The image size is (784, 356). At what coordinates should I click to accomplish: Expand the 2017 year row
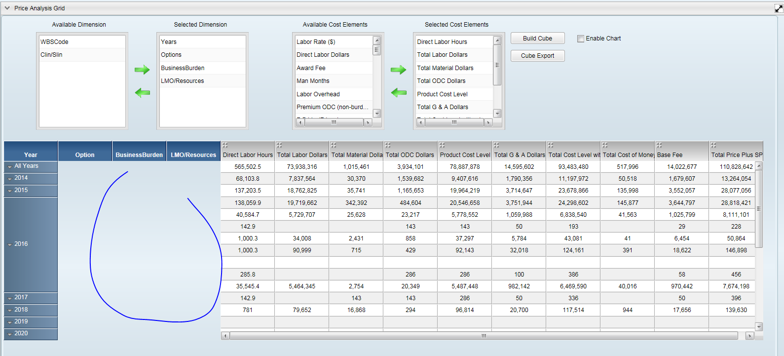coord(10,298)
